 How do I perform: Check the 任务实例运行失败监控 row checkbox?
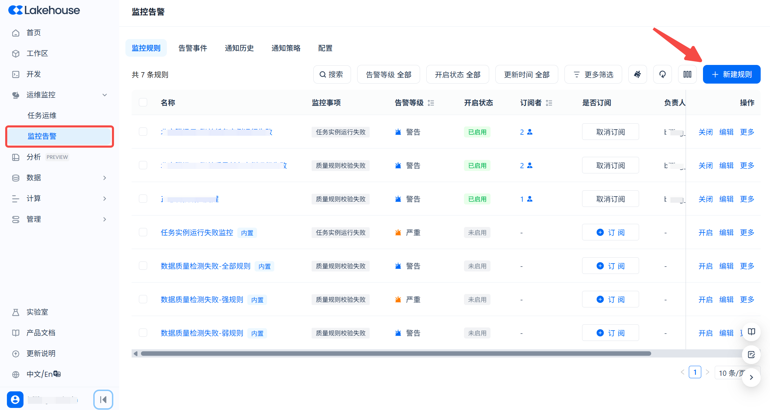point(143,232)
